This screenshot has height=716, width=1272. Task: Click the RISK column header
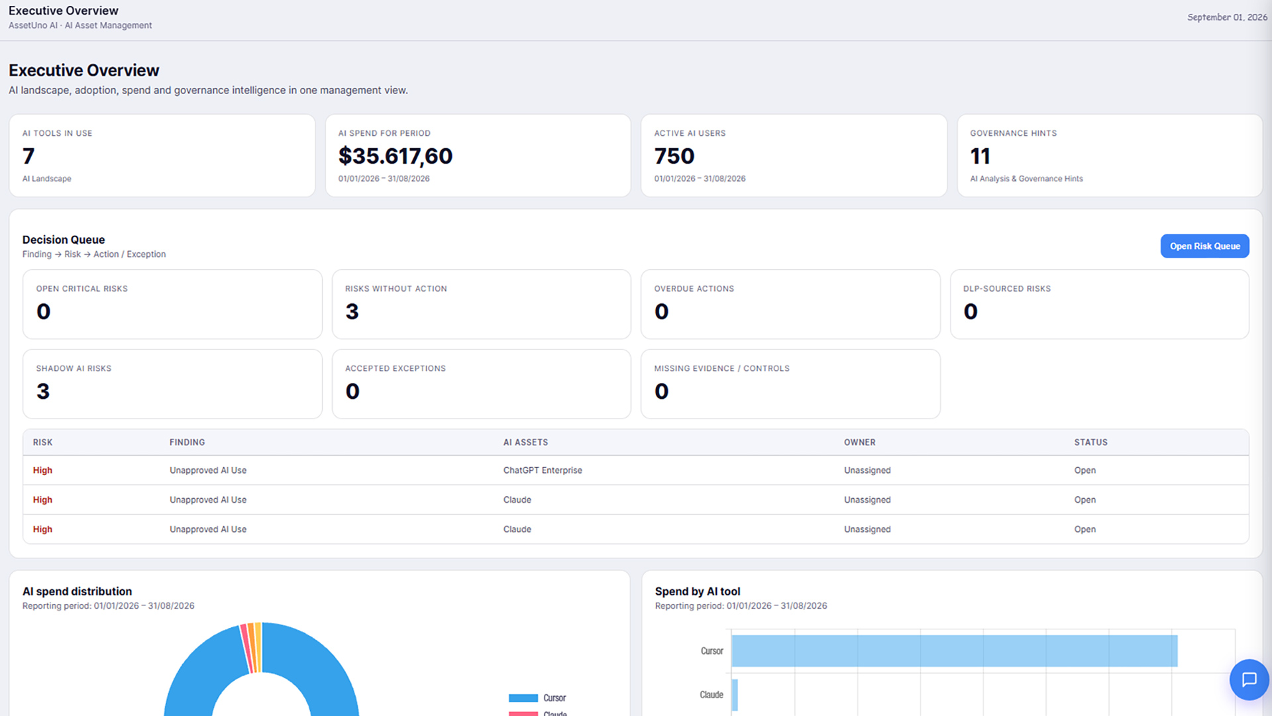tap(42, 442)
